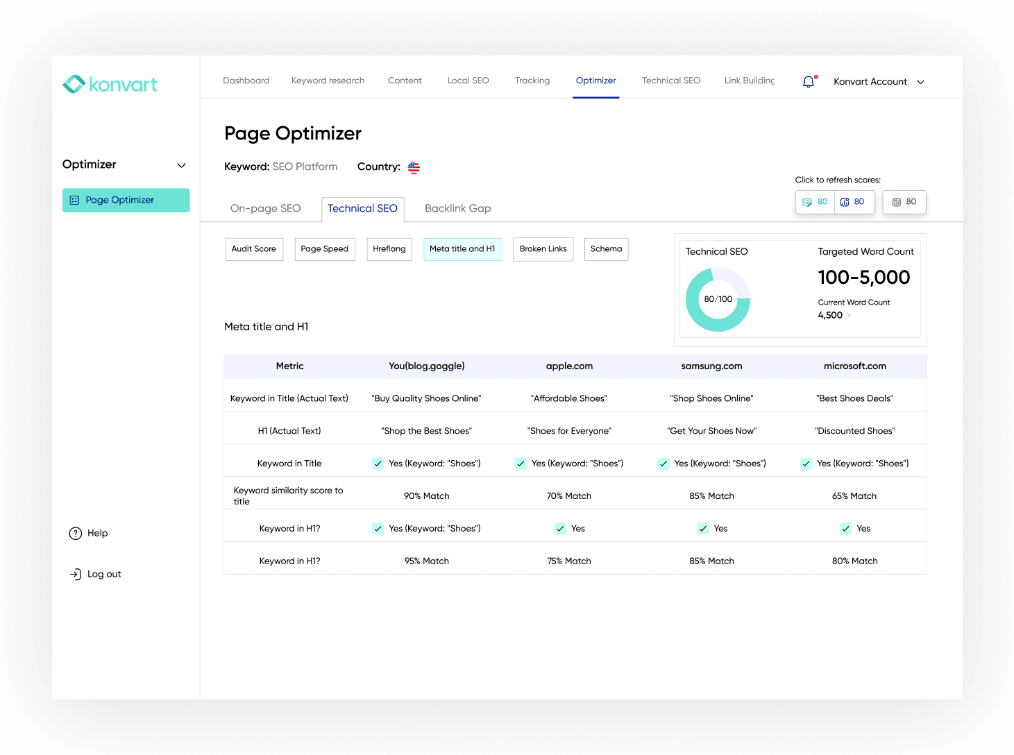Toggle the Keyword in H1 checkmark for samsung.com
This screenshot has width=1014, height=755.
coord(702,528)
